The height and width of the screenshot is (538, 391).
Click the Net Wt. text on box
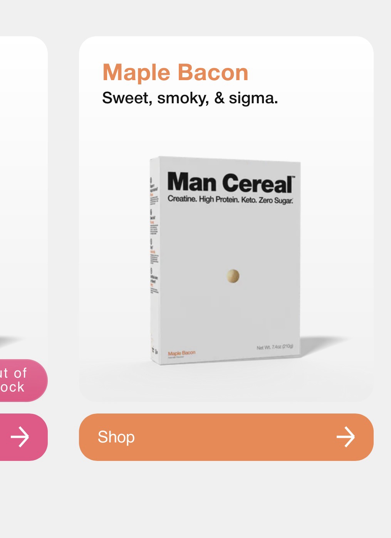(x=275, y=347)
